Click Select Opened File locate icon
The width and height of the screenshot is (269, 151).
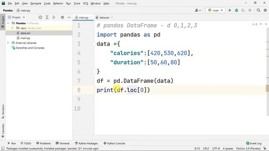[40, 17]
